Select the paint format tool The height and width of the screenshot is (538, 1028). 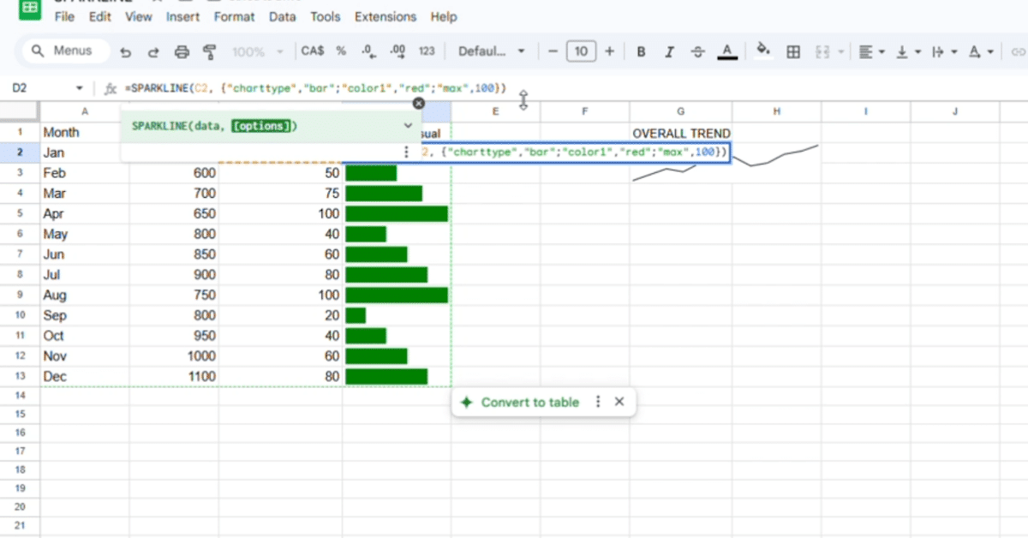208,51
